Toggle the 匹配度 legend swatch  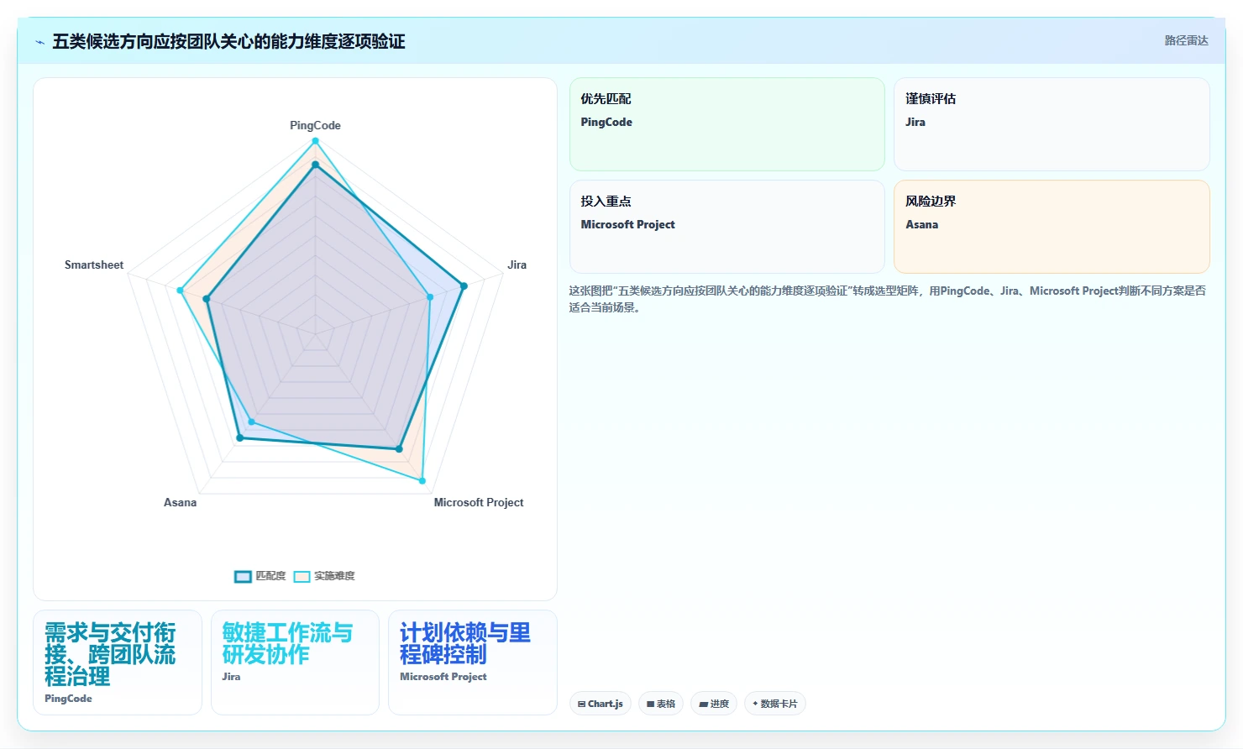point(243,576)
